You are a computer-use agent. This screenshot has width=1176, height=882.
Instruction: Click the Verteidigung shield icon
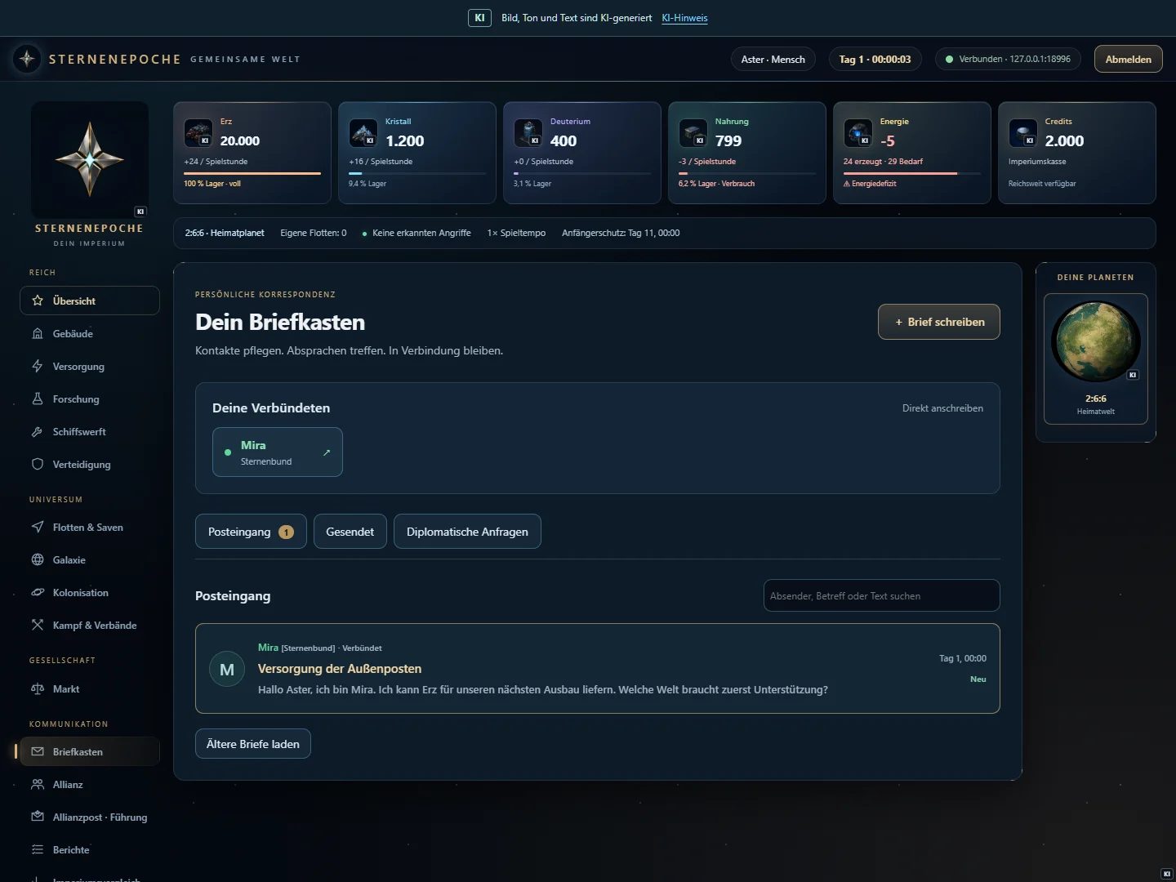(38, 464)
